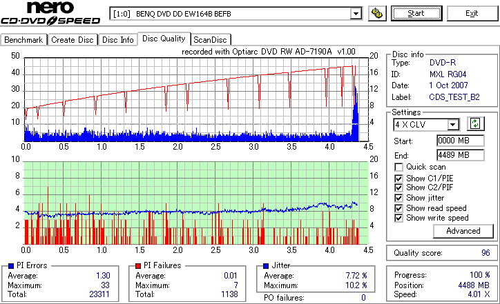Open the ScanDisc tab
This screenshot has height=304, width=500.
(x=210, y=40)
